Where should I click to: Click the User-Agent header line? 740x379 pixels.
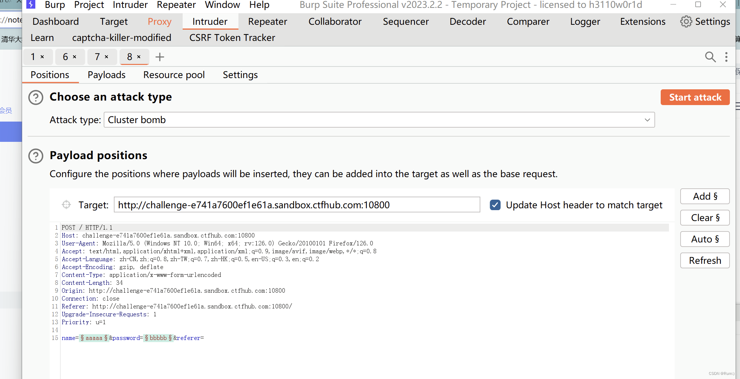point(217,243)
